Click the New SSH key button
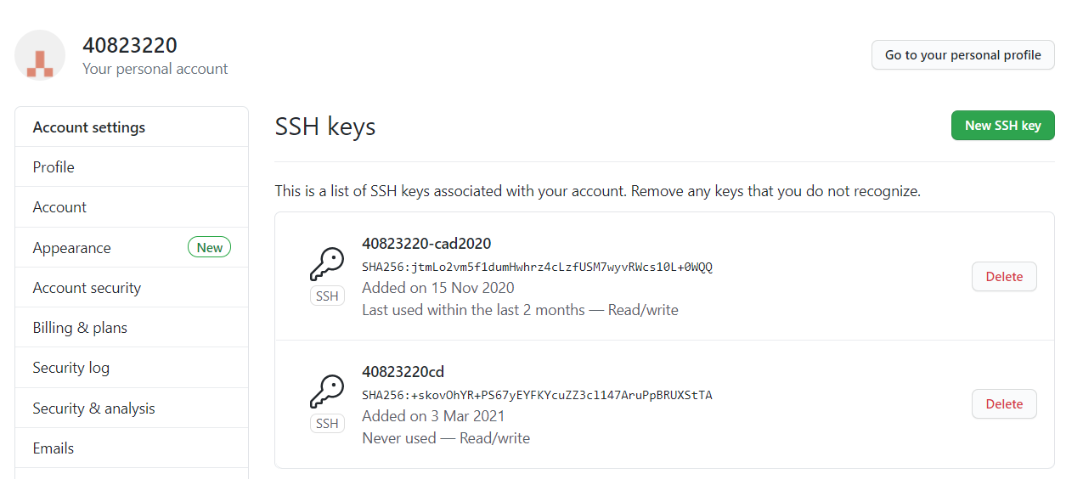 pos(1002,126)
